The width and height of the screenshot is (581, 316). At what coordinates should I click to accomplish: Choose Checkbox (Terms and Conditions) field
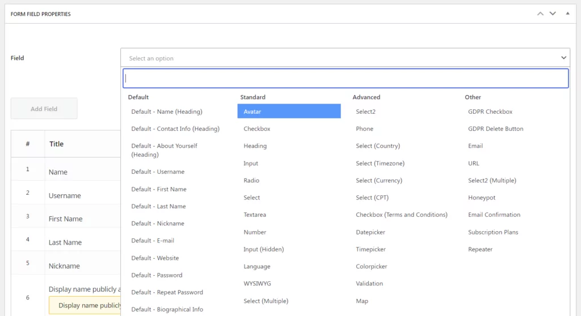click(401, 215)
